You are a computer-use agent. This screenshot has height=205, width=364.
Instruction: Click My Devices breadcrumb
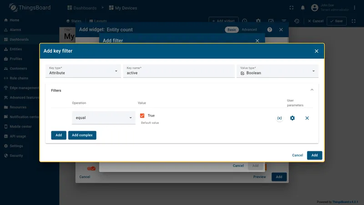pos(123,8)
